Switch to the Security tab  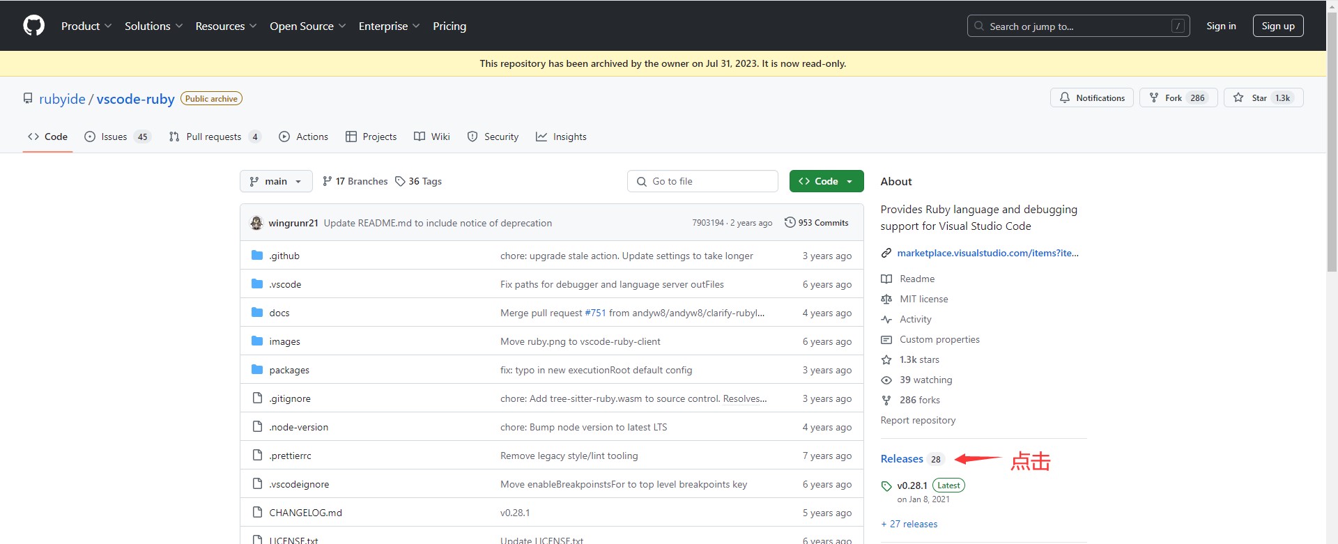tap(493, 137)
